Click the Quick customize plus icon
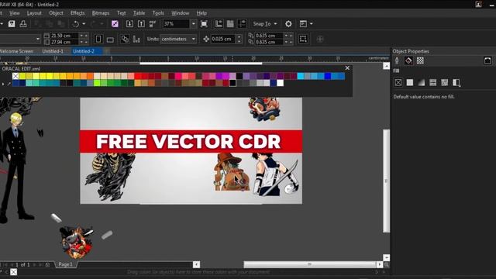The image size is (496, 279). point(320,40)
